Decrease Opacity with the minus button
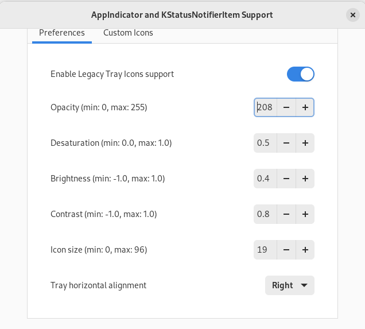Viewport: 365px width, 329px height. click(286, 107)
